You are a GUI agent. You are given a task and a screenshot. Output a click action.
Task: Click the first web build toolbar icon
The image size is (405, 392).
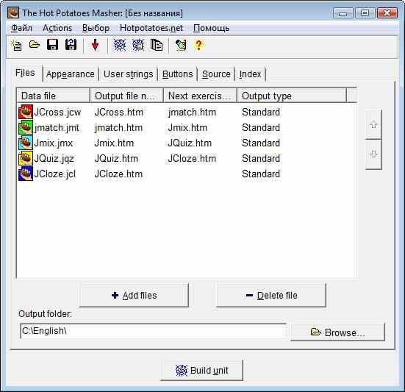(120, 45)
